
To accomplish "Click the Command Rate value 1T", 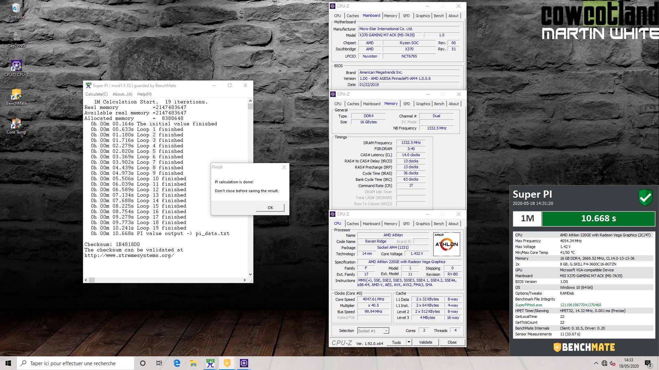I will click(411, 186).
